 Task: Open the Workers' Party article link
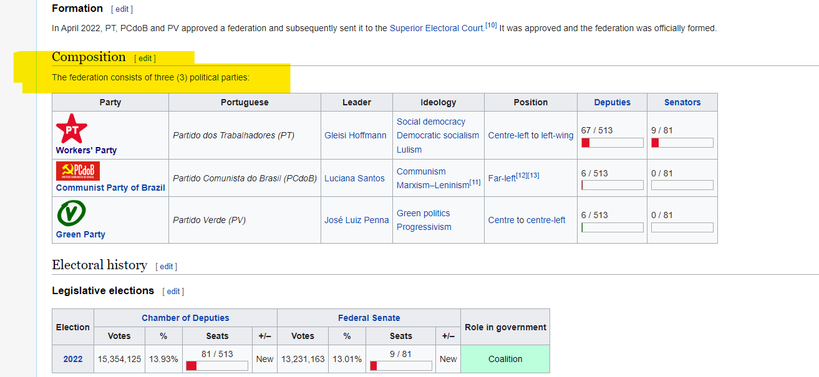86,150
